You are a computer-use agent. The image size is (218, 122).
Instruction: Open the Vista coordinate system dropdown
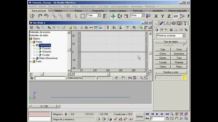[143, 15]
